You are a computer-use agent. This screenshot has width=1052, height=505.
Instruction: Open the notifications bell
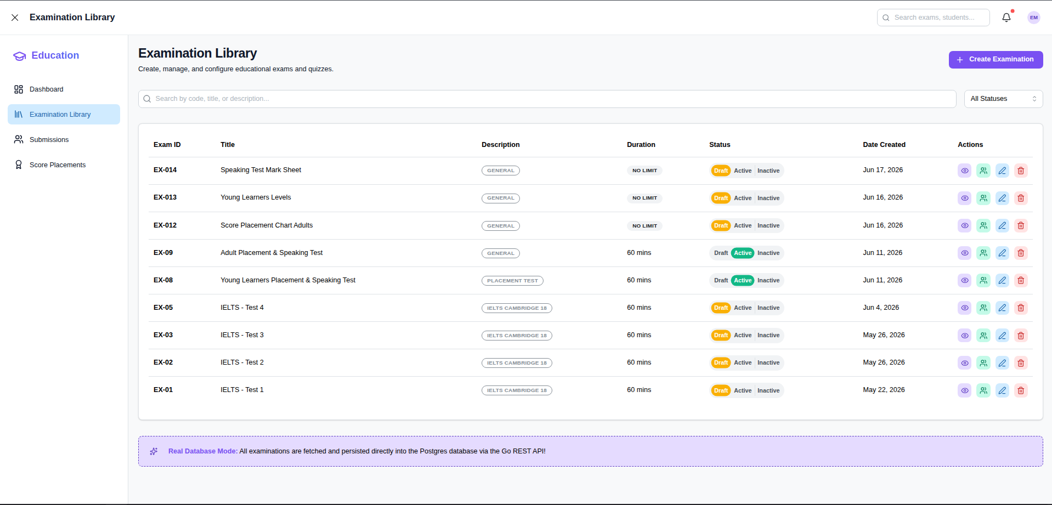point(1006,18)
